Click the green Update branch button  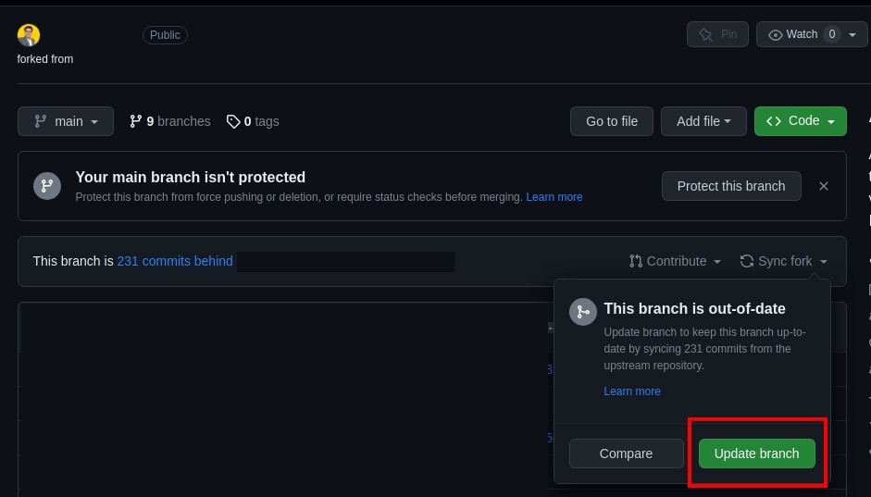pyautogui.click(x=756, y=454)
